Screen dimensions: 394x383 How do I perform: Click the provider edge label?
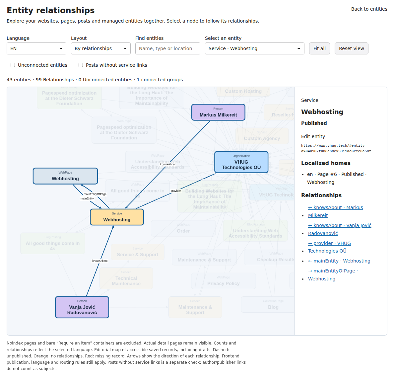coord(176,191)
